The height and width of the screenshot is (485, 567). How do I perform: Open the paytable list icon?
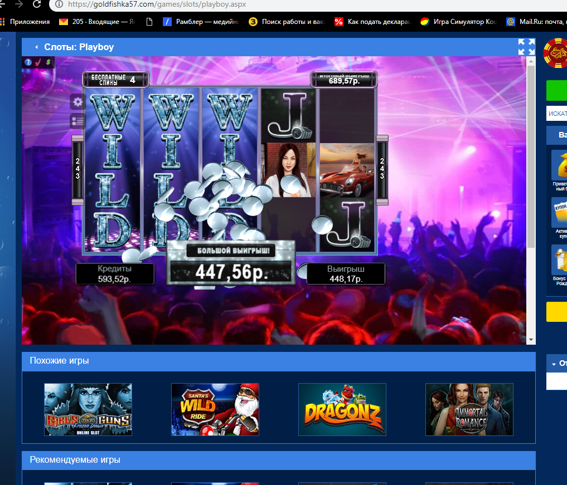coord(77,121)
